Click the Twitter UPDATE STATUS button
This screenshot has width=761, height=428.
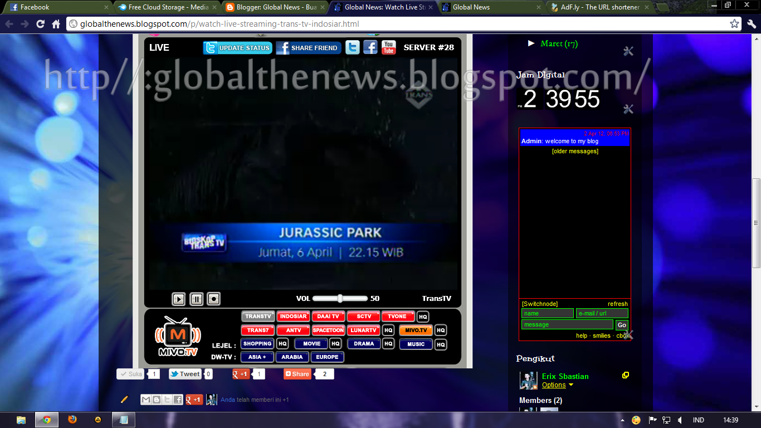(x=238, y=48)
